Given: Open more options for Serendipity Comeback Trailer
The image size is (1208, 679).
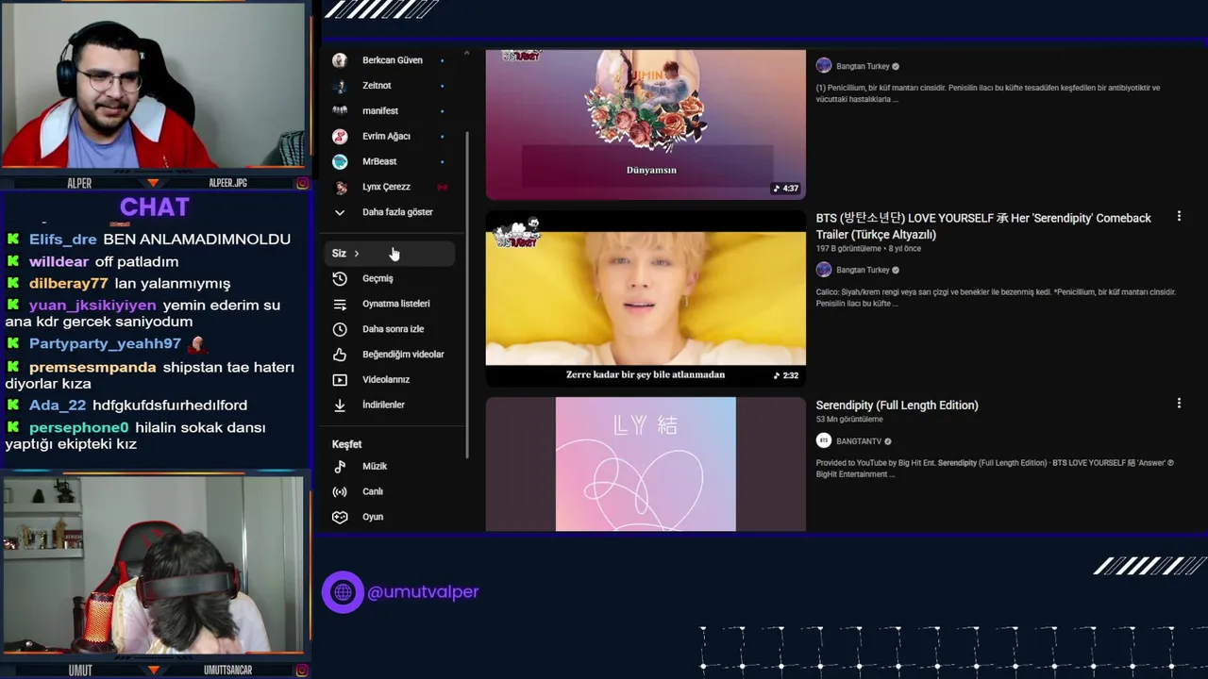Looking at the screenshot, I should click(1179, 217).
